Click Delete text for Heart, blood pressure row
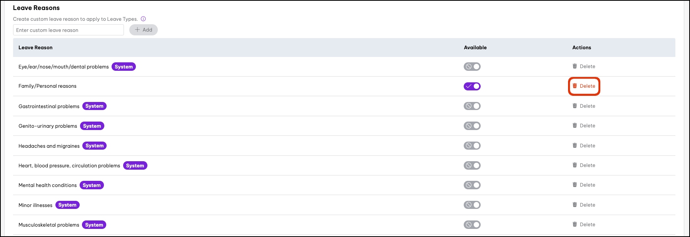690x237 pixels. (587, 165)
